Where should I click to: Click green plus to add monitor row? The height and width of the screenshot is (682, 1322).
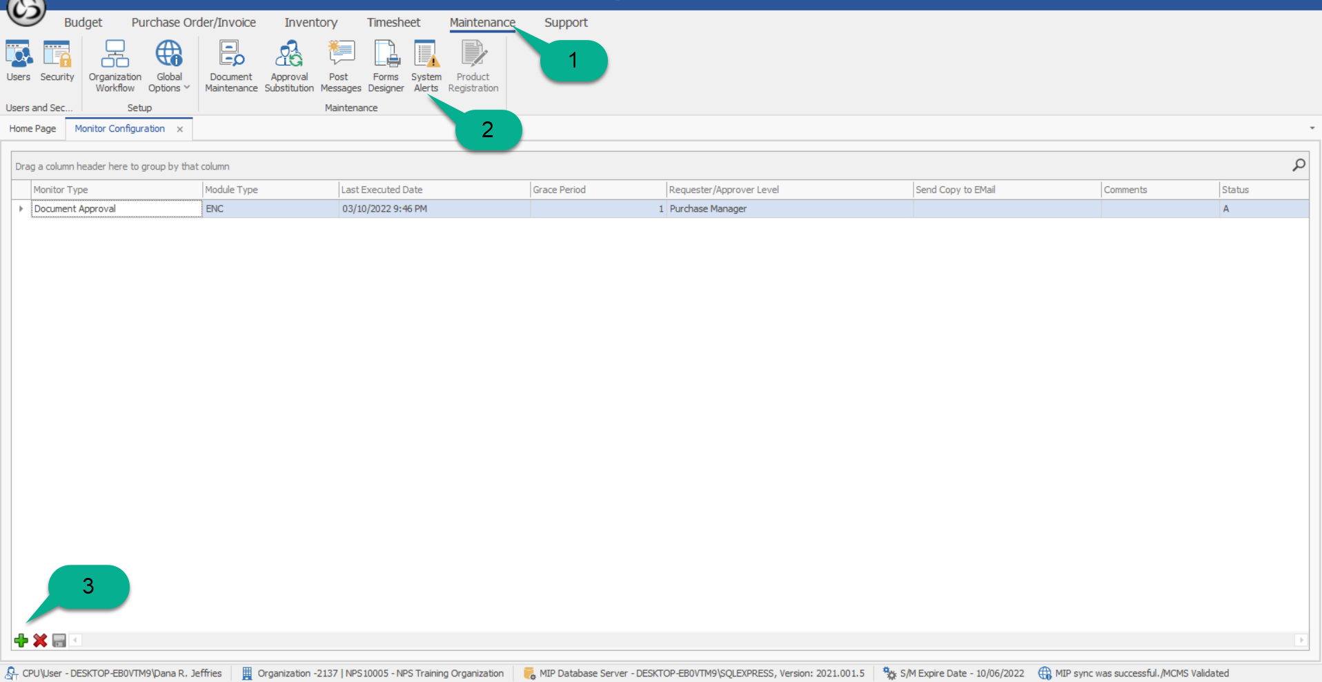click(x=21, y=641)
